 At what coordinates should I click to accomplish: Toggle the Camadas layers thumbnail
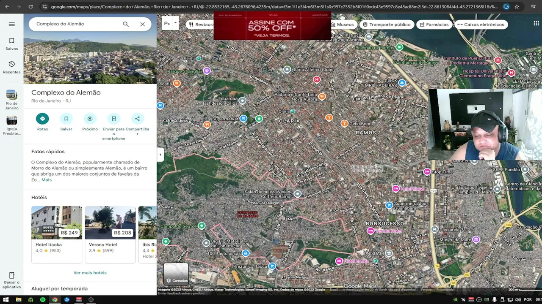[x=176, y=274]
